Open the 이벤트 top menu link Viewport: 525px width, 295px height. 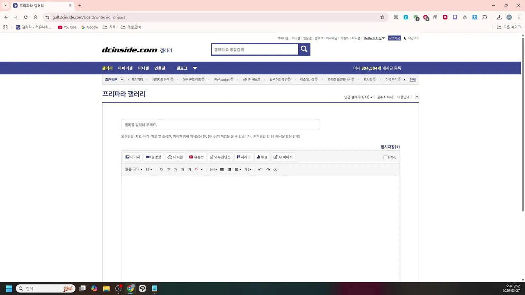[x=345, y=38]
